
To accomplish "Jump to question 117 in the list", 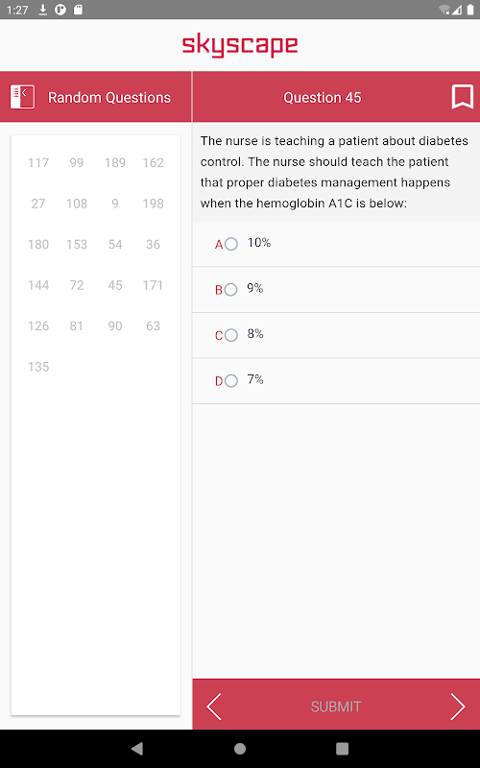I will pos(38,162).
